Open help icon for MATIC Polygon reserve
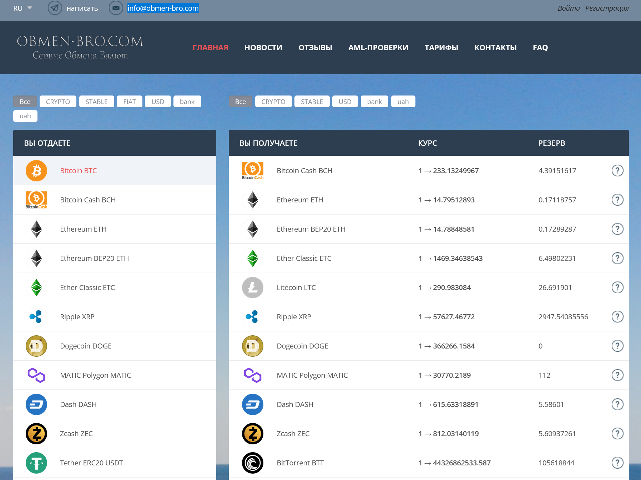Screen dimensions: 641x480 pos(617,375)
